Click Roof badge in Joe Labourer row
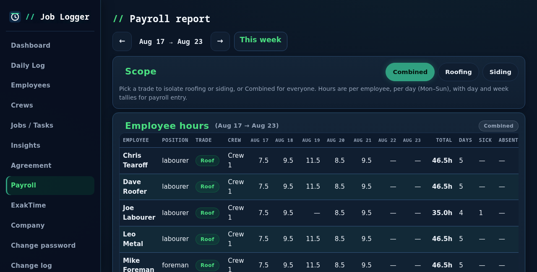 [207, 213]
